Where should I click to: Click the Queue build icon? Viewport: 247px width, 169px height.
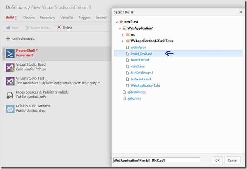(x=27, y=28)
